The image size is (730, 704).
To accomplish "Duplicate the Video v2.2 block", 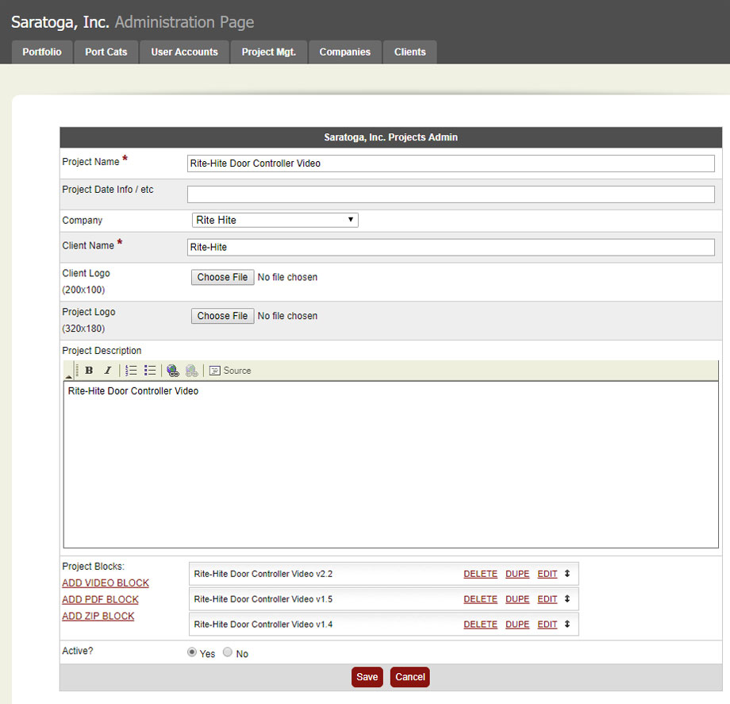I will [517, 574].
